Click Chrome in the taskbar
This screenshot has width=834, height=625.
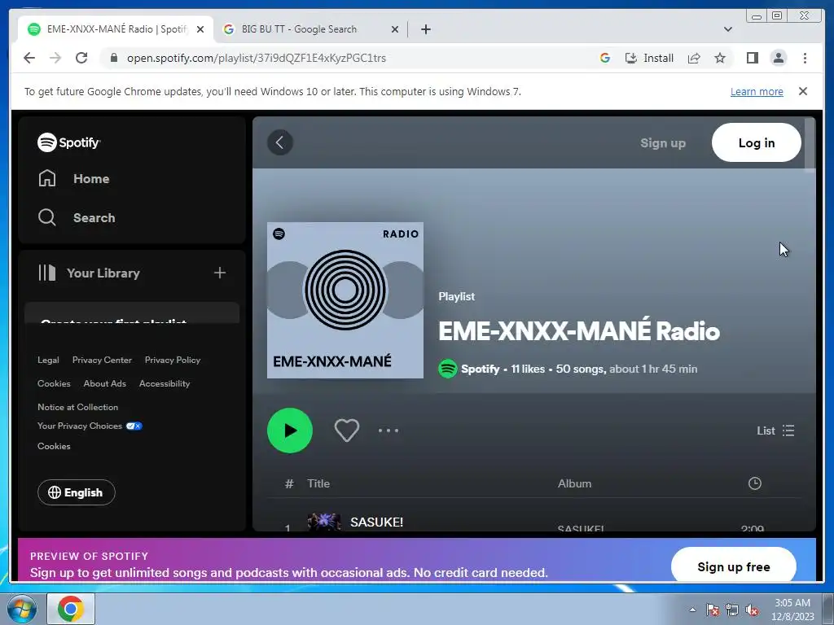coord(71,609)
